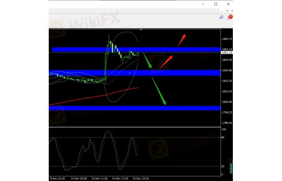282x181 pixels.
Task: Click the long green arrow pointing to 1805 zone
Action: pyautogui.click(x=158, y=90)
